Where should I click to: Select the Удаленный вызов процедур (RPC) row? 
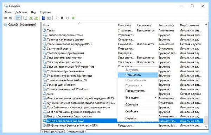[x=123, y=44]
